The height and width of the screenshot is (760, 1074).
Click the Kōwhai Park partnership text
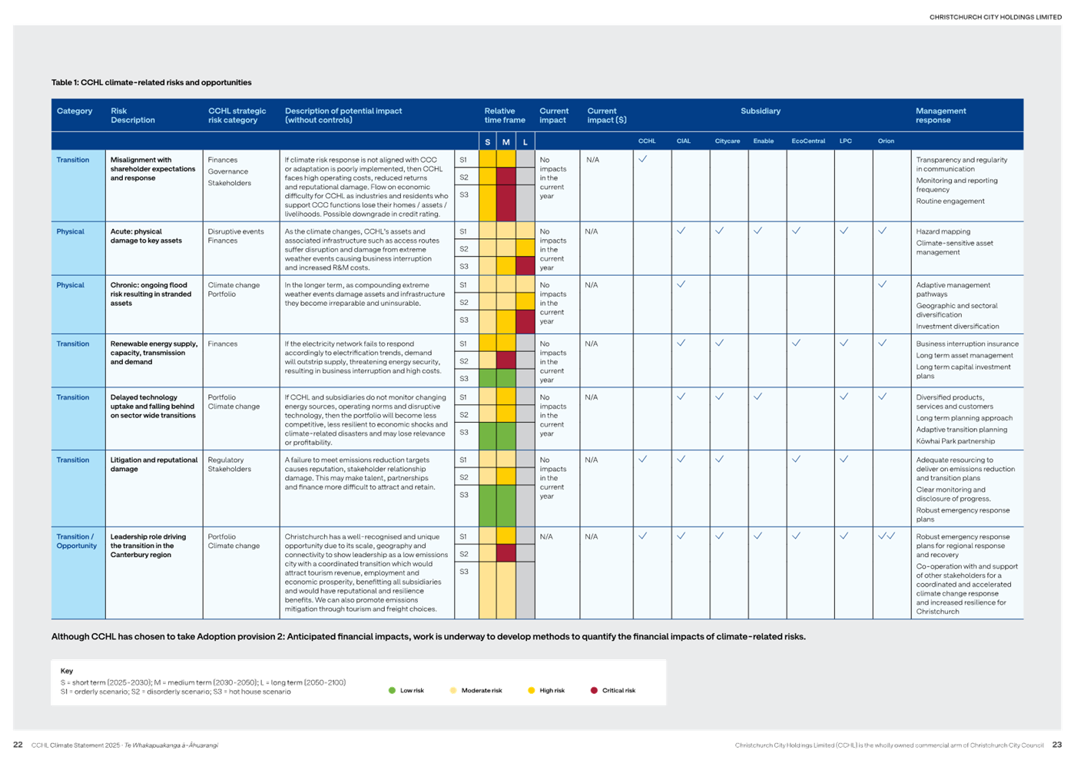[x=955, y=441]
